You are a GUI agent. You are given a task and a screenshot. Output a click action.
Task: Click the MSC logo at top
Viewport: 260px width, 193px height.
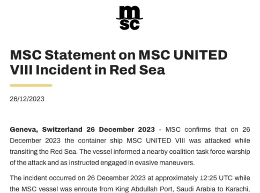[x=130, y=18]
